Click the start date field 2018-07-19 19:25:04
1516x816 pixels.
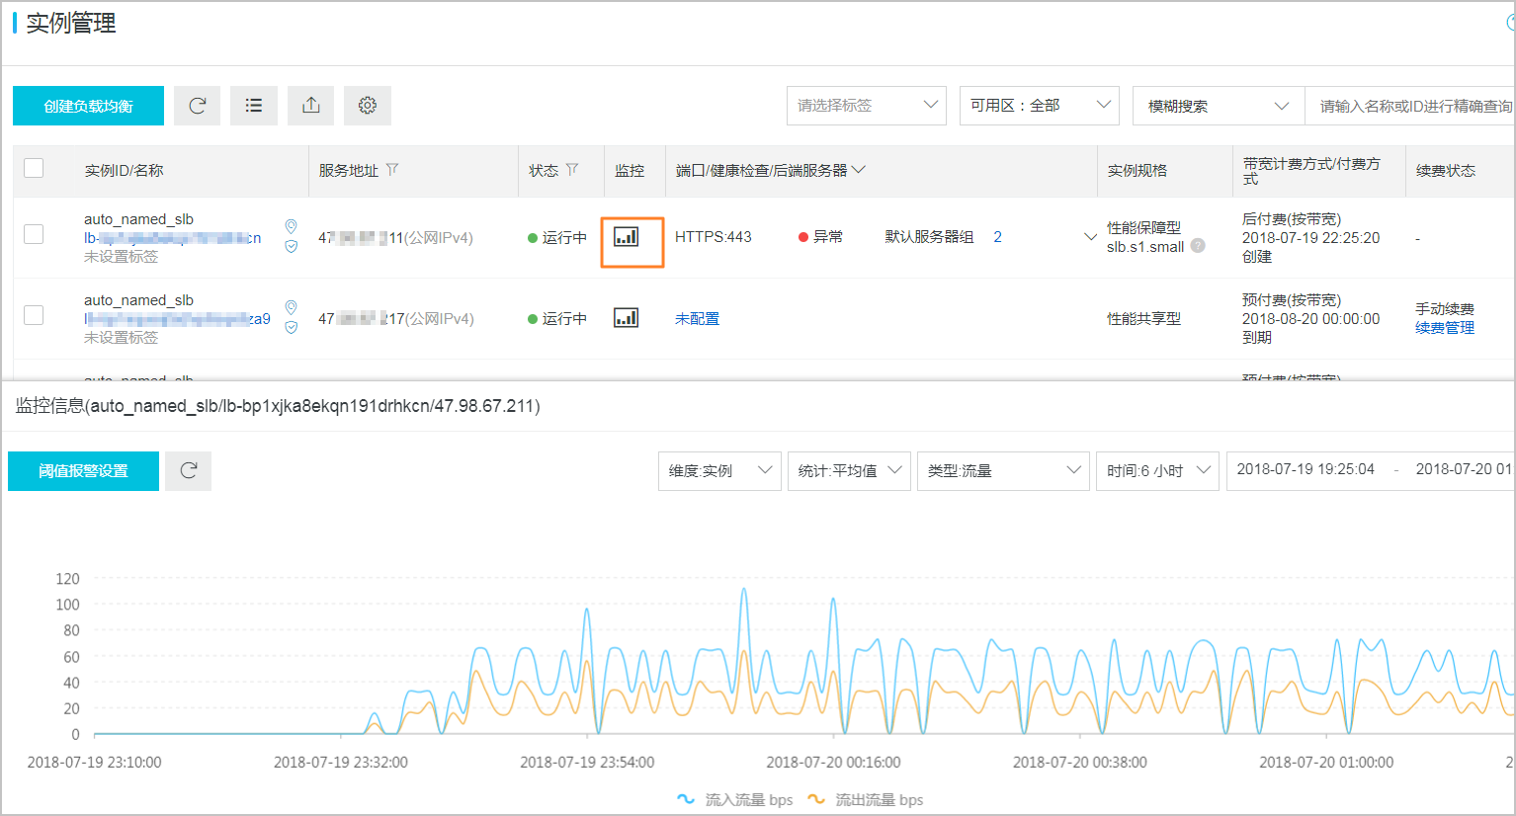click(x=1305, y=469)
